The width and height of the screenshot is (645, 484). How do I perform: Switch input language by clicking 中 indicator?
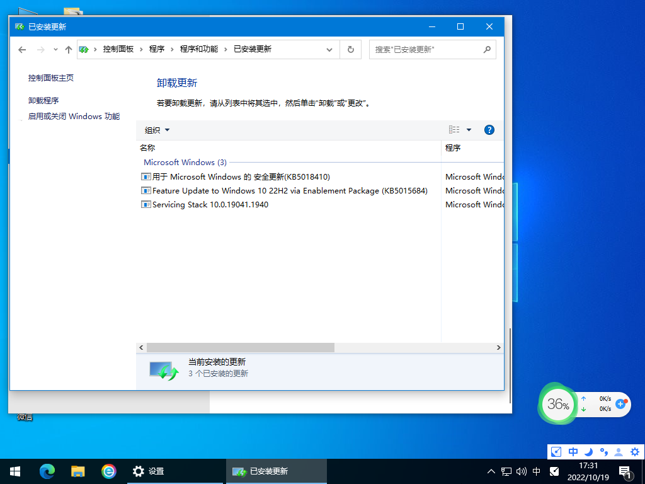click(x=536, y=471)
